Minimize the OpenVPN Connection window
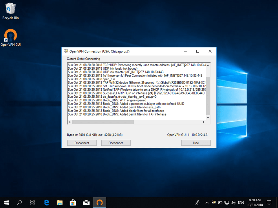 (x=185, y=51)
